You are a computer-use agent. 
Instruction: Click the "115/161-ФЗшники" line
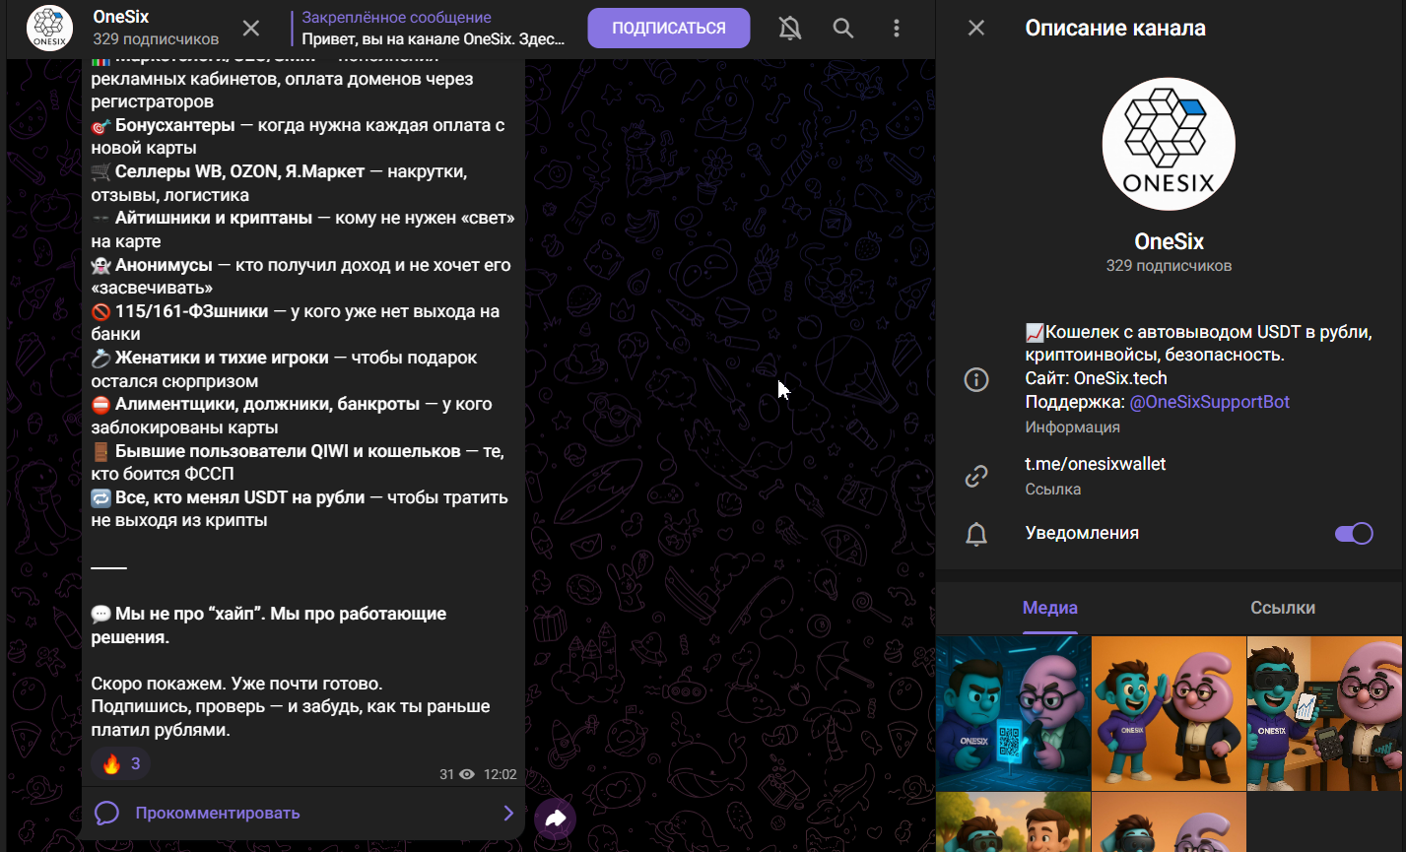(x=191, y=311)
